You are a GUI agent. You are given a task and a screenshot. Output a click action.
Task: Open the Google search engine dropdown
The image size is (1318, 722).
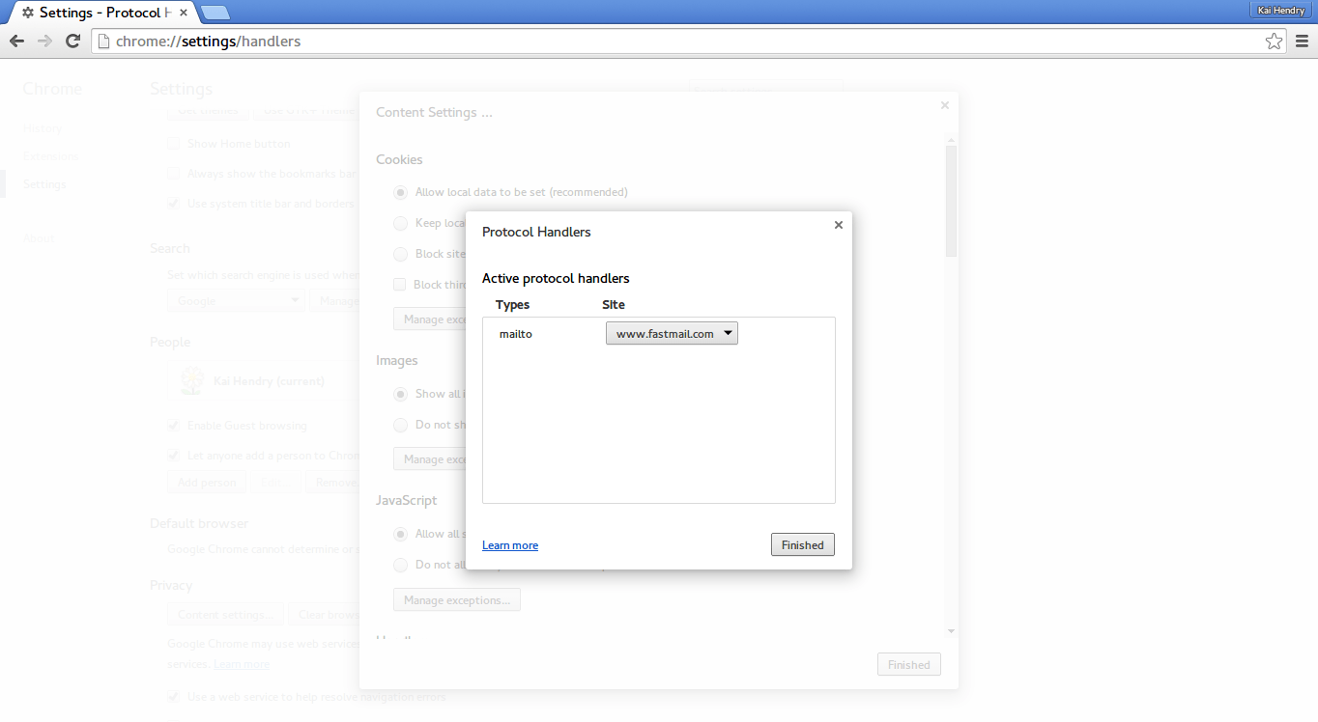tap(235, 300)
